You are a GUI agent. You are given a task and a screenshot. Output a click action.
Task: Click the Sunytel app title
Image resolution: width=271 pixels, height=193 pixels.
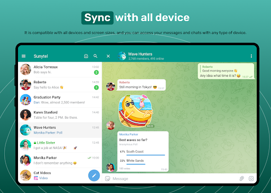coord(41,56)
